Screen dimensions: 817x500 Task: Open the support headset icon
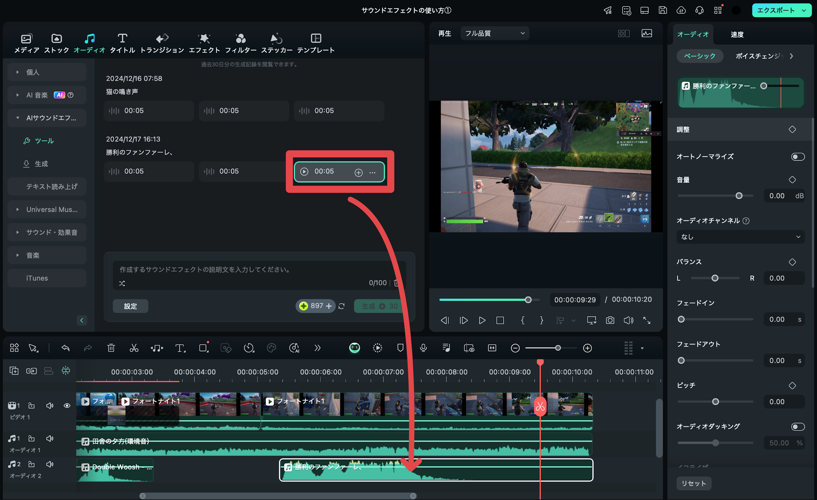click(x=699, y=10)
